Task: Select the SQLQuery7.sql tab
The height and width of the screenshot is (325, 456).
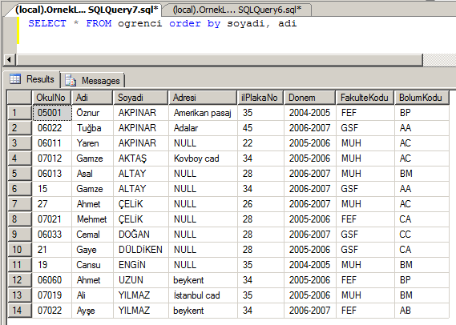Action: pos(87,10)
